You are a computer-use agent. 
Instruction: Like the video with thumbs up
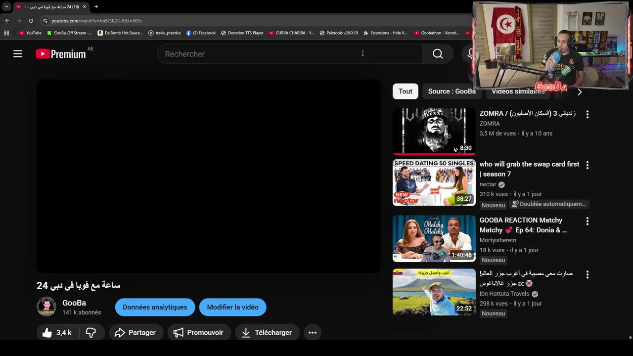(x=56, y=333)
